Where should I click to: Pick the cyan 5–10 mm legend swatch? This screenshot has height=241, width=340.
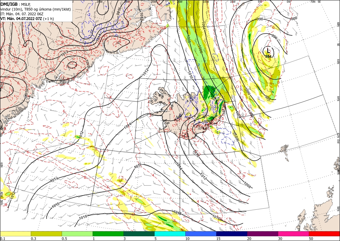[x=170, y=234]
